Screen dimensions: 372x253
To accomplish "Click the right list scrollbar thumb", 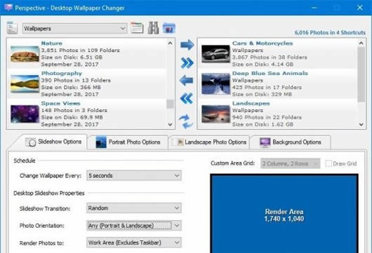I will (x=361, y=74).
